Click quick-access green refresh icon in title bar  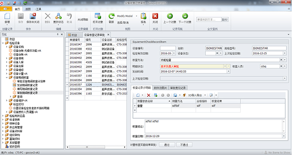[x=25, y=3]
